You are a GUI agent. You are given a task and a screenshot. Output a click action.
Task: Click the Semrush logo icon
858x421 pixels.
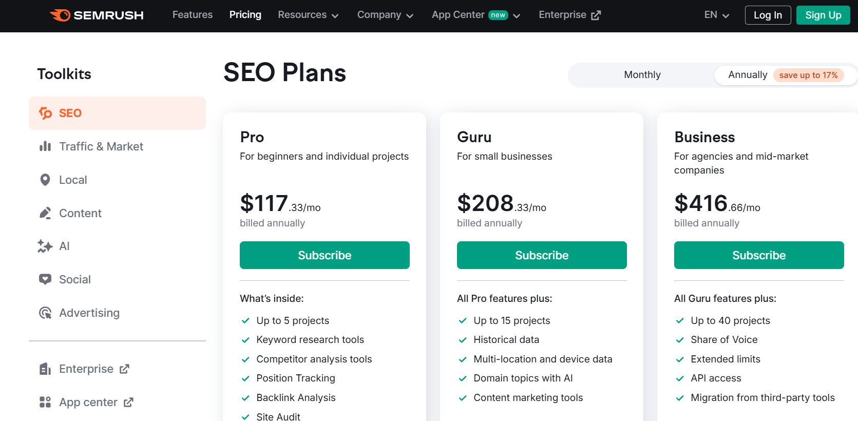click(60, 15)
